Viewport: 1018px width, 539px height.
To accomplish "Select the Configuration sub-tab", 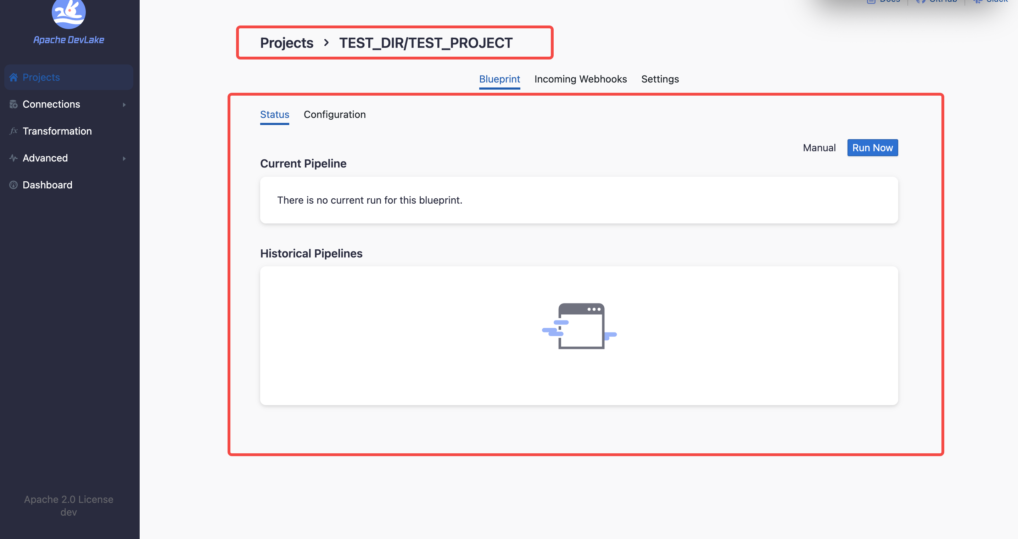I will click(334, 114).
